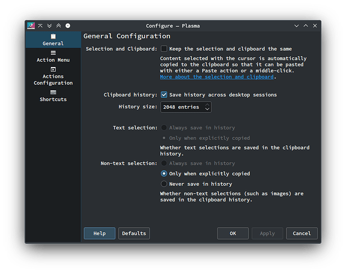
Task: Confirm settings with the OK button
Action: 233,233
